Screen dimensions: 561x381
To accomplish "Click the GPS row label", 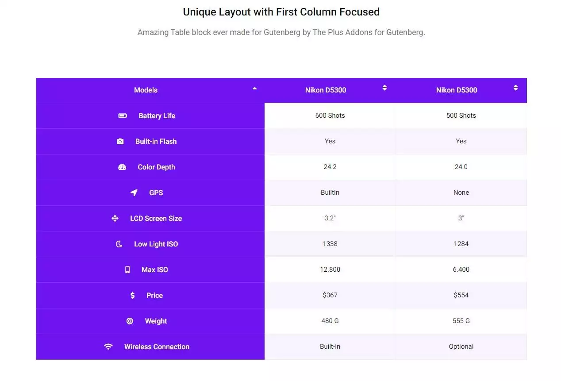I will 156,192.
